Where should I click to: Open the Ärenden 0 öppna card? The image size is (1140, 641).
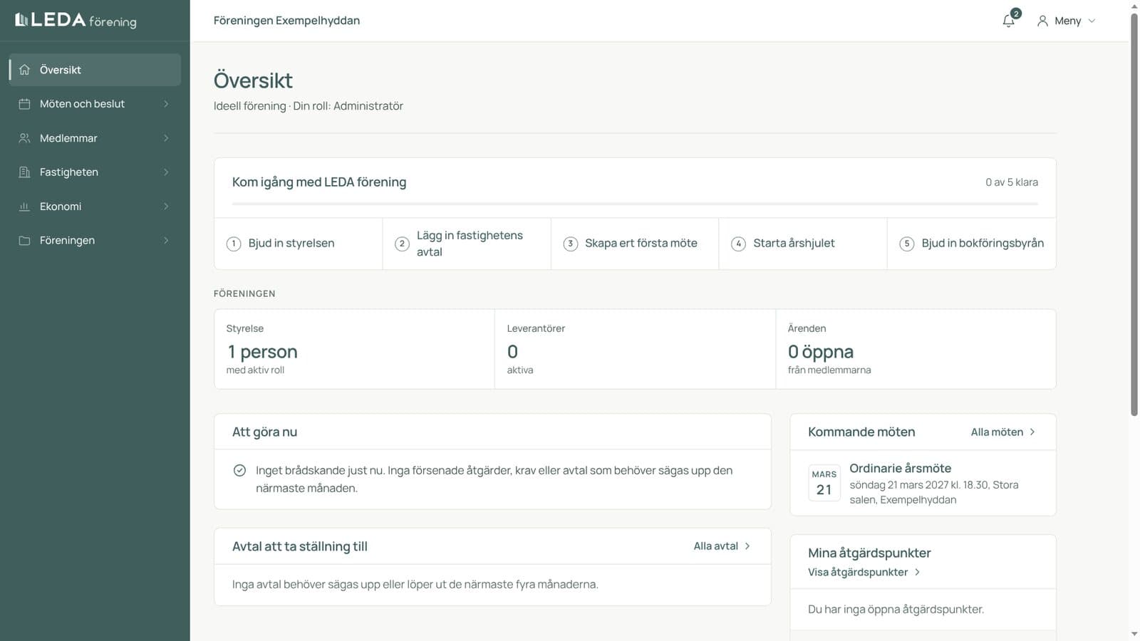916,349
